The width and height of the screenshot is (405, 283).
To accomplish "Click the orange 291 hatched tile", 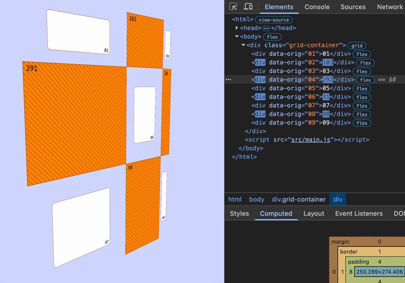I will tap(75, 121).
